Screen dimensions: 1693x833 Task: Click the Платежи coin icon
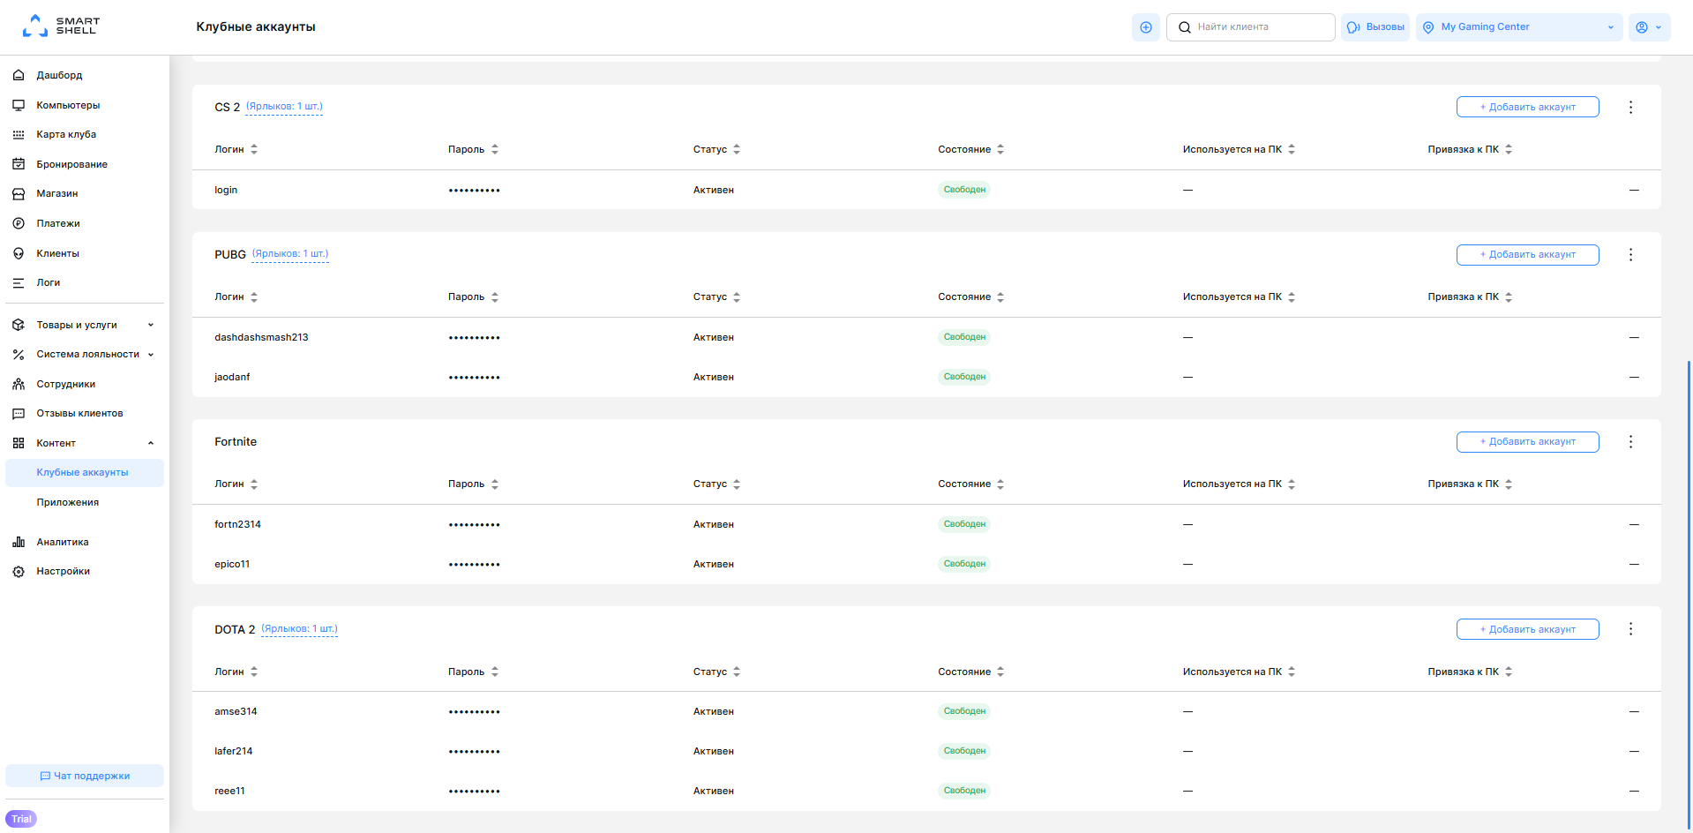(19, 223)
